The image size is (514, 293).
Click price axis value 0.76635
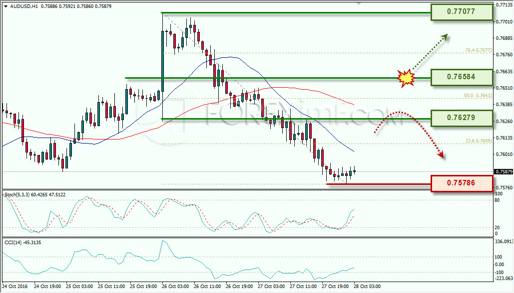(504, 71)
